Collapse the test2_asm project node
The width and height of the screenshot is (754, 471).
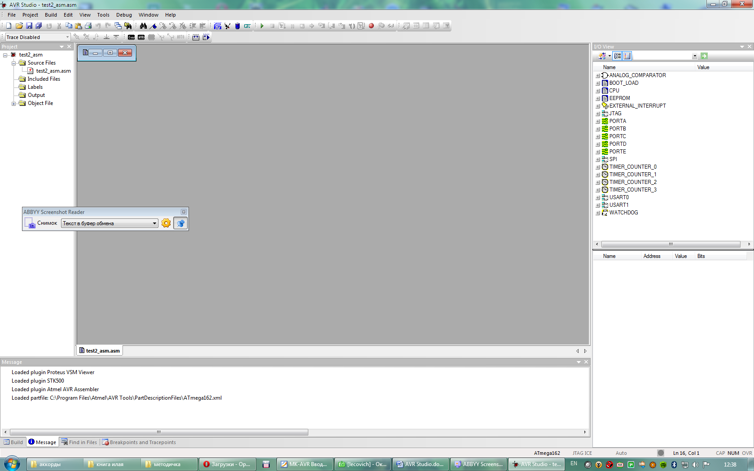pos(5,55)
